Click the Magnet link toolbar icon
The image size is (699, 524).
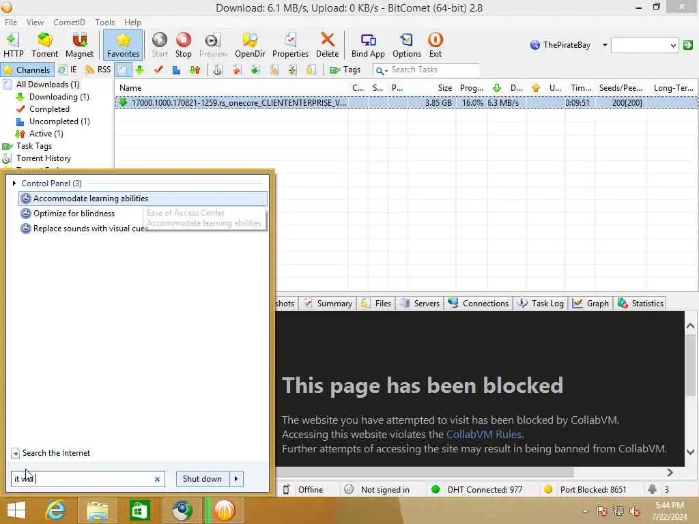click(79, 45)
